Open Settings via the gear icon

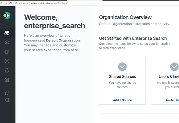7,80
